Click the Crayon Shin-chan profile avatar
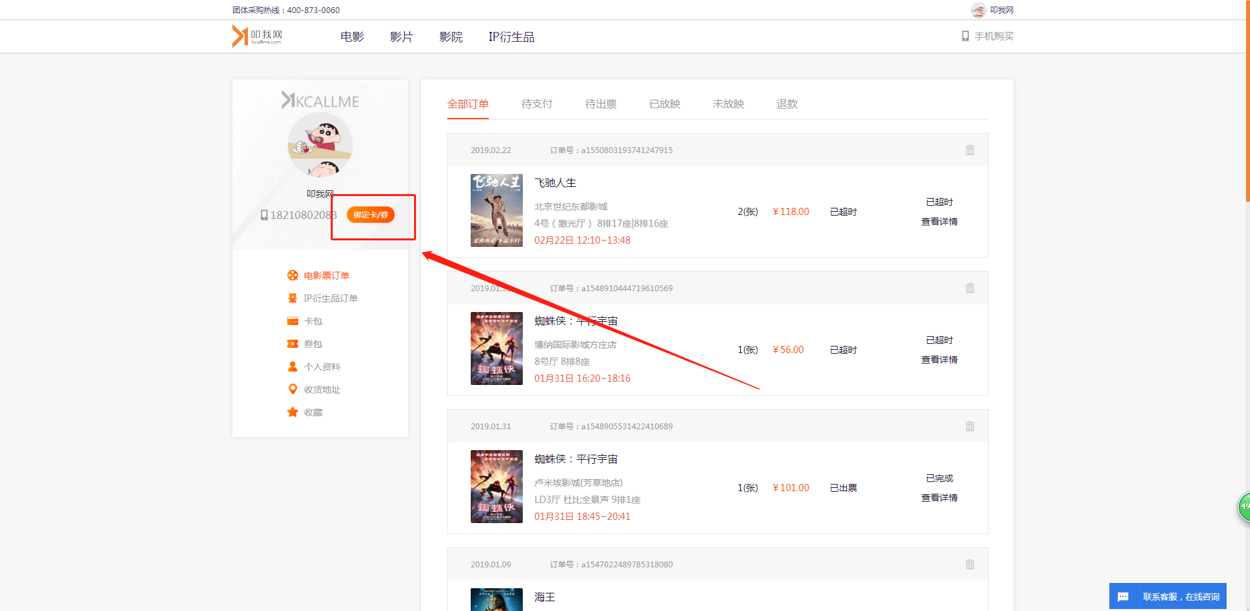1250x611 pixels. [x=320, y=145]
